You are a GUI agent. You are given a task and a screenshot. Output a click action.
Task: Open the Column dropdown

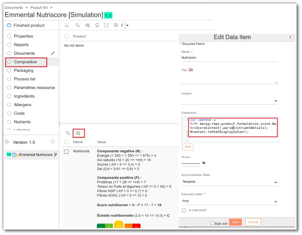tap(229, 101)
